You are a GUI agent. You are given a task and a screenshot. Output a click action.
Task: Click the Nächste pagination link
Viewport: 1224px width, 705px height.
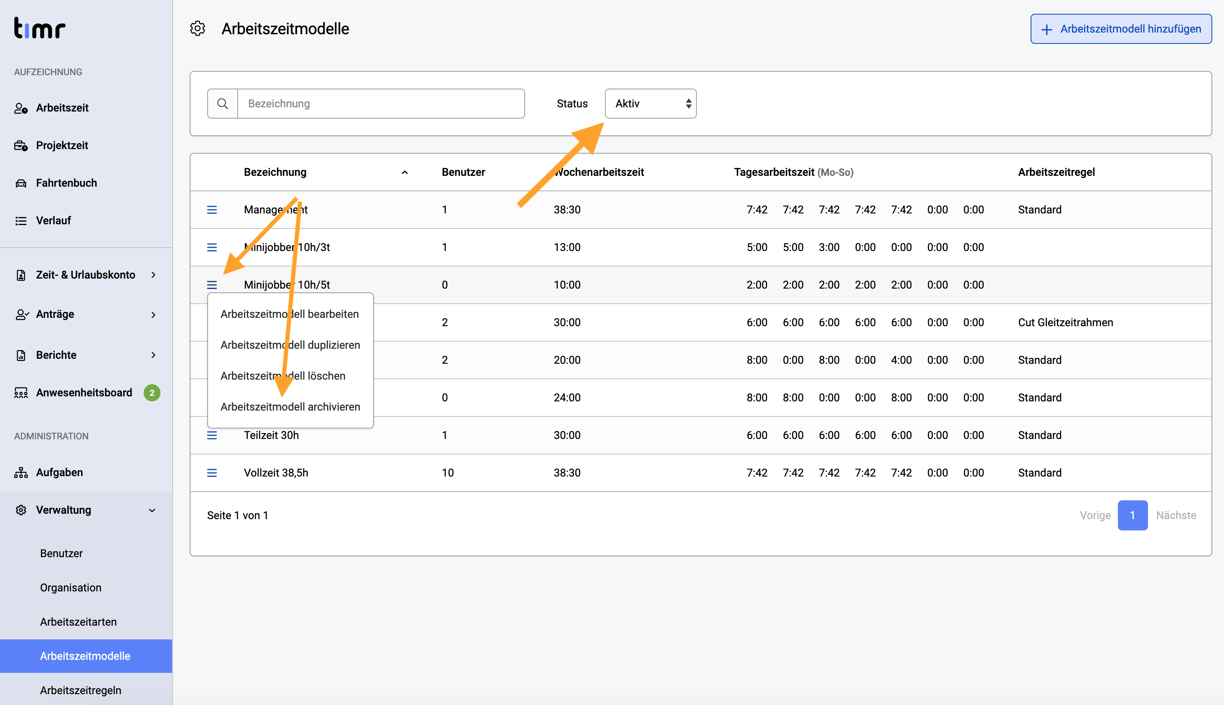click(1176, 515)
